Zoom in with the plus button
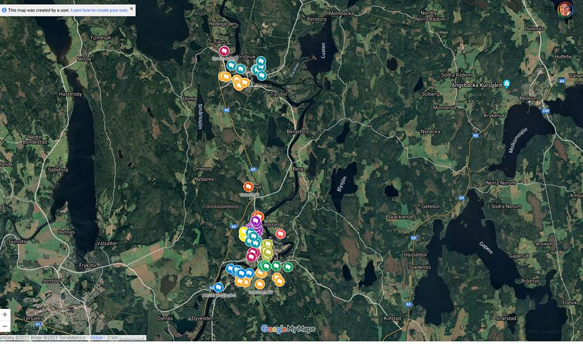The height and width of the screenshot is (344, 583). click(5, 314)
